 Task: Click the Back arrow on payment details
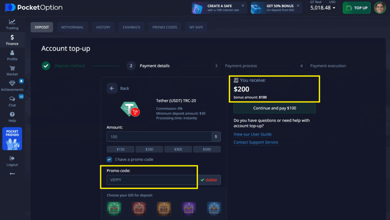tap(112, 88)
